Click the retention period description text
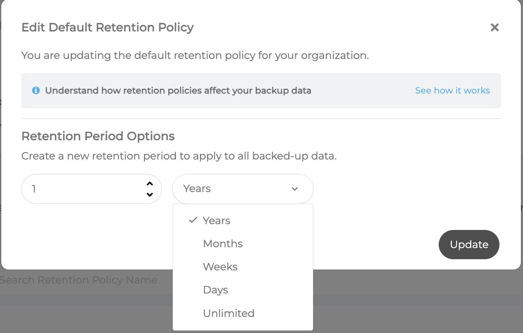523x333 pixels. tap(179, 156)
